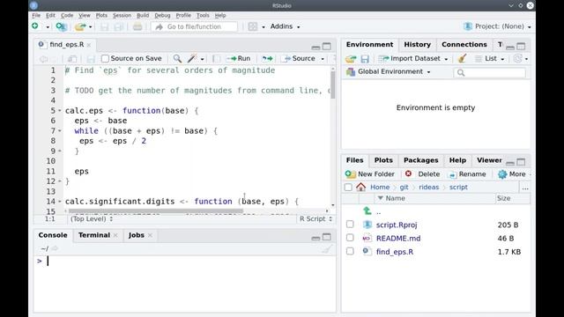Collapse code fold at line 7

(x=60, y=131)
